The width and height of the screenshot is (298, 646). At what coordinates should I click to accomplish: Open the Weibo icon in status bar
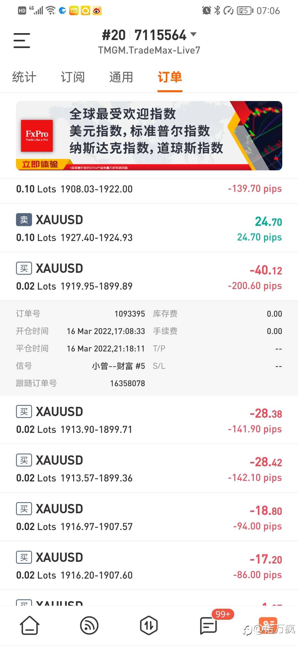pos(97,11)
